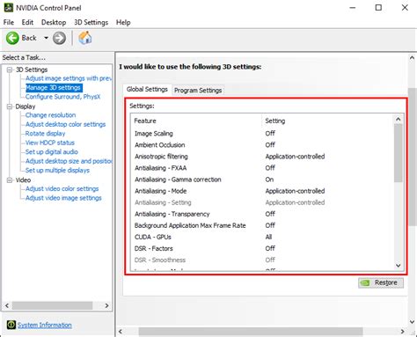Click task pane horizontal scroll-left arrow

point(7,305)
